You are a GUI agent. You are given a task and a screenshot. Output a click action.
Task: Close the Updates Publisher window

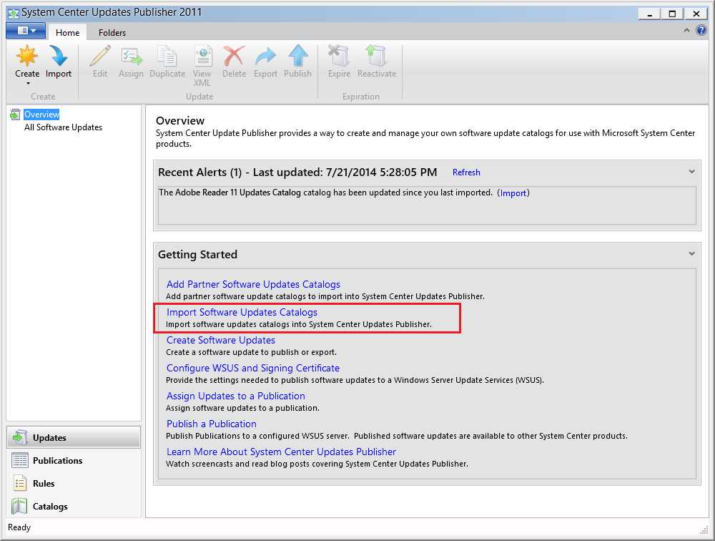pos(696,14)
